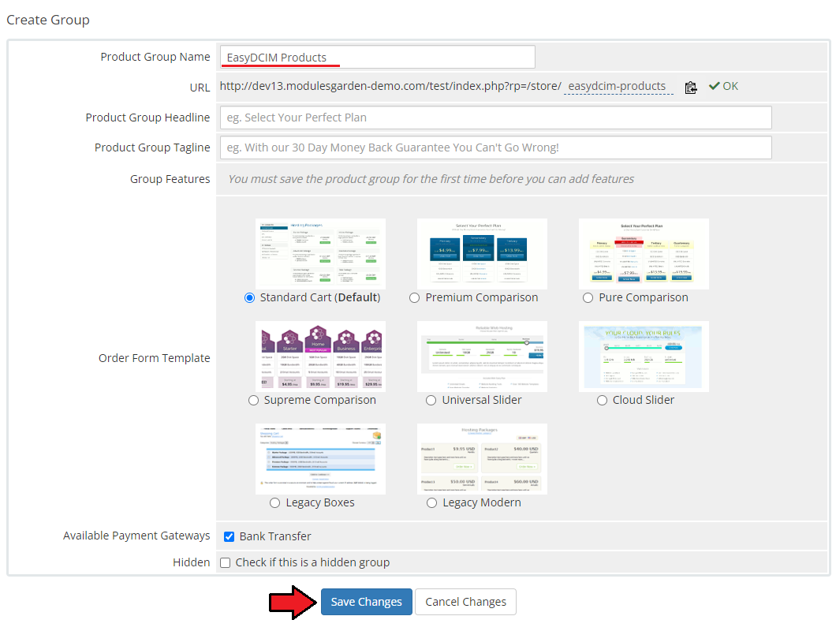Click the green OK validation indicator

point(723,87)
